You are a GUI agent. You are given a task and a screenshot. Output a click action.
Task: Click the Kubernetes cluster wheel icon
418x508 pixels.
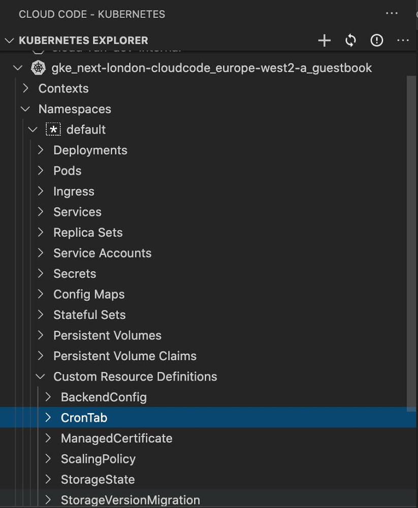38,68
